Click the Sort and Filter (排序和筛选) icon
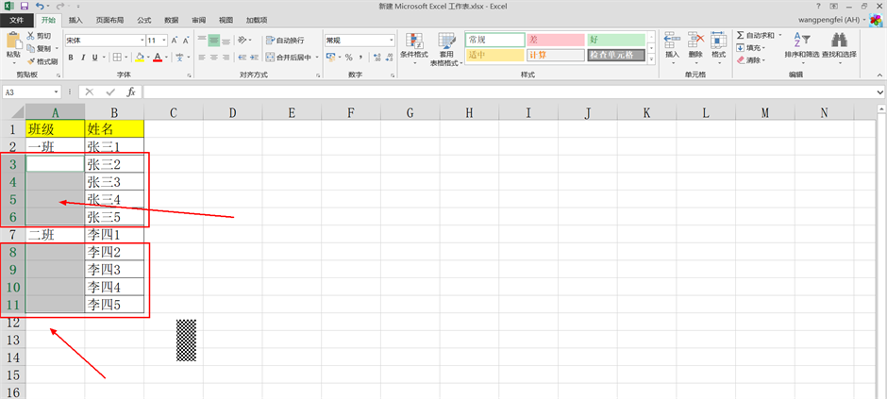 (799, 41)
